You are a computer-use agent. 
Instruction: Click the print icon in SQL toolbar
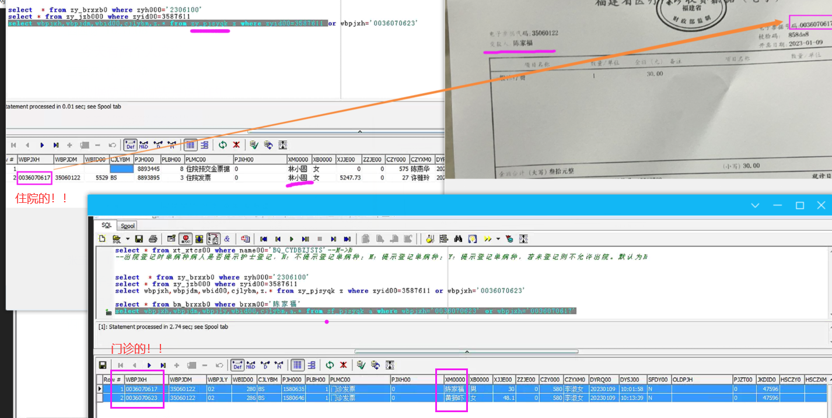(153, 239)
